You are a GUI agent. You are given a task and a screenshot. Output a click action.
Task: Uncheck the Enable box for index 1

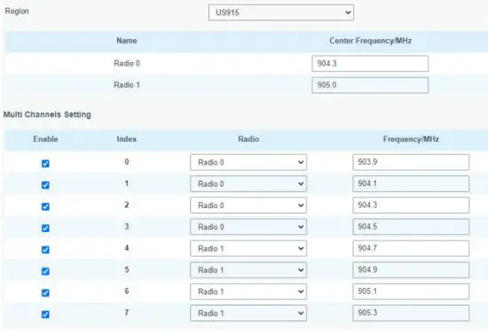point(45,185)
